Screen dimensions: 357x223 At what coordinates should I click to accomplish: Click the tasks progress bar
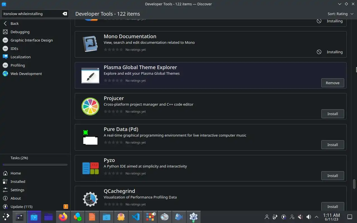point(35,165)
